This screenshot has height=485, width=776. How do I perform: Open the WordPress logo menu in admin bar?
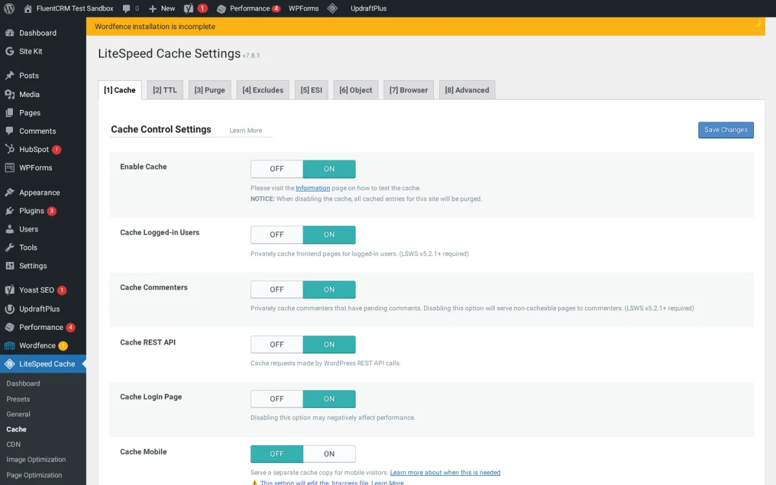tap(9, 8)
